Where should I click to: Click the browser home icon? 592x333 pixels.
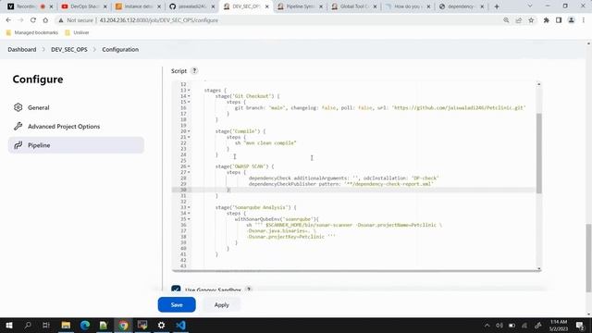point(45,20)
